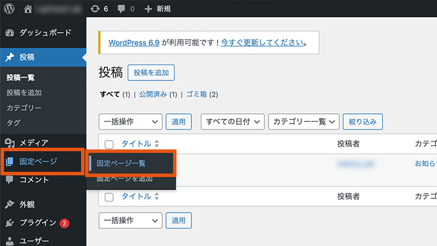Open the WordPress logo menu
Viewport: 437px width, 246px height.
point(9,9)
